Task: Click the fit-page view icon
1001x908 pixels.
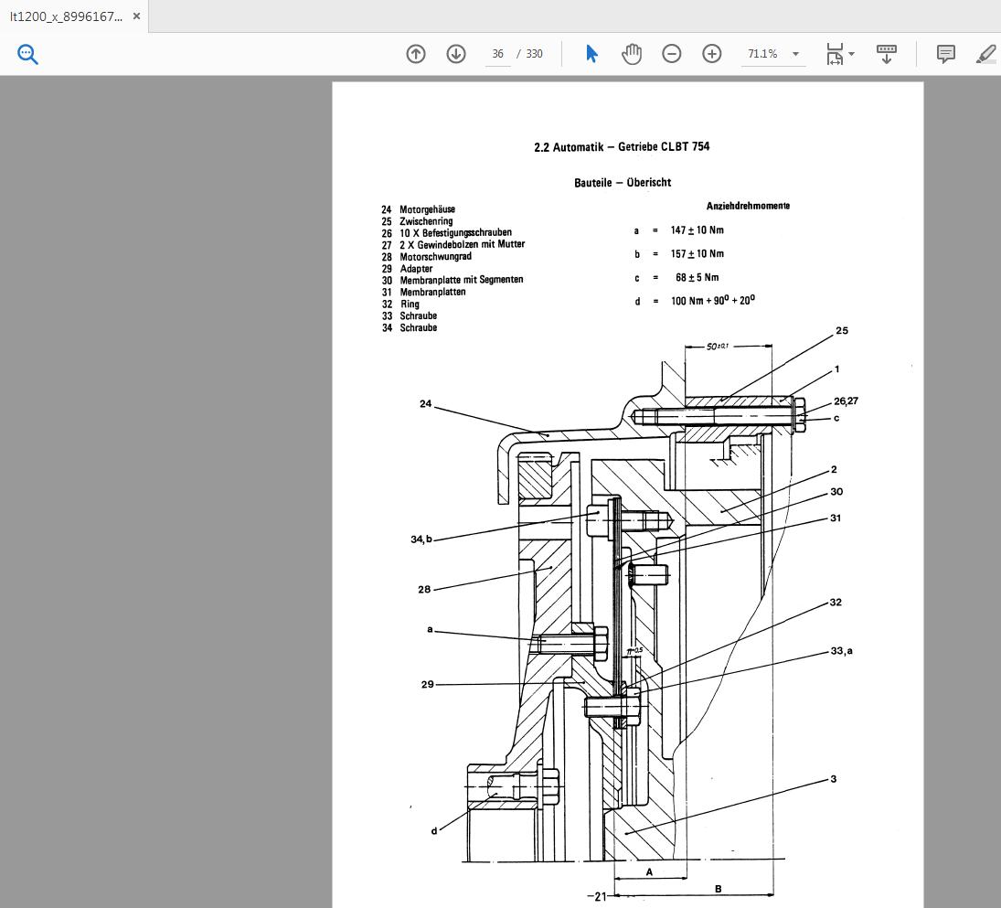Action: 834,54
